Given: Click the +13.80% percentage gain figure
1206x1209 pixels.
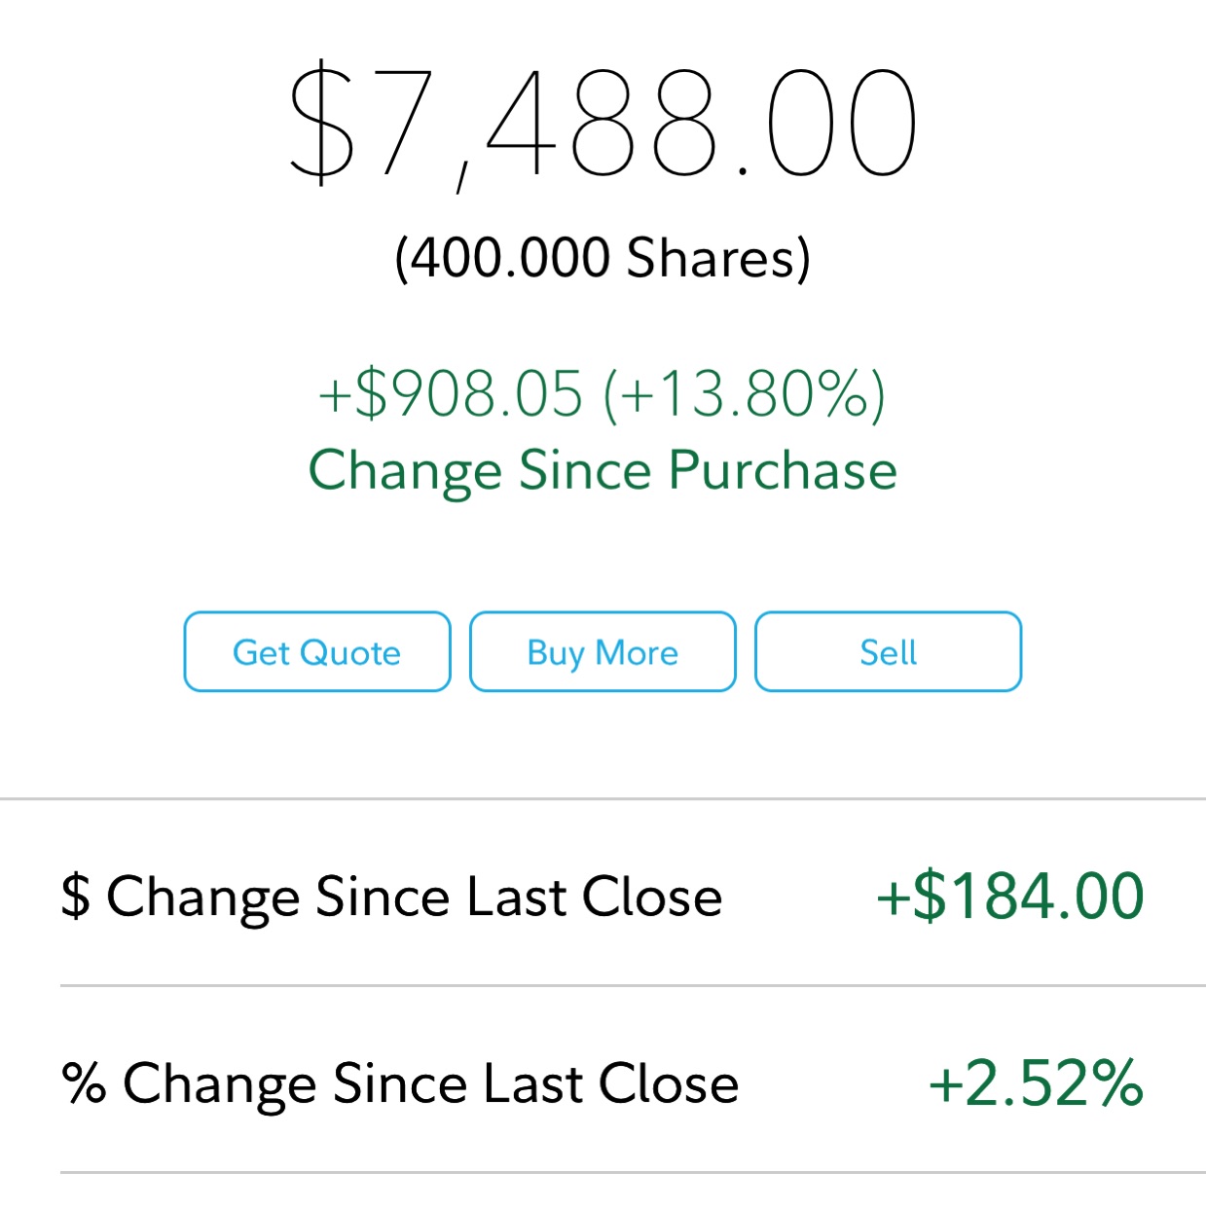Looking at the screenshot, I should pos(745,394).
